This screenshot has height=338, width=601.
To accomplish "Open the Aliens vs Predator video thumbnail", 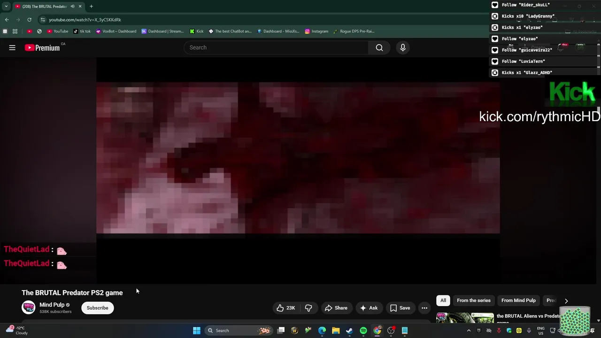I will [465, 318].
